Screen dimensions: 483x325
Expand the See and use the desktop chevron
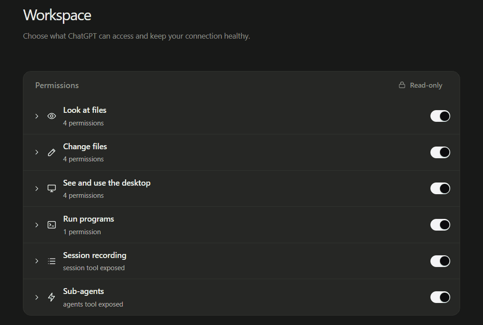click(x=37, y=188)
